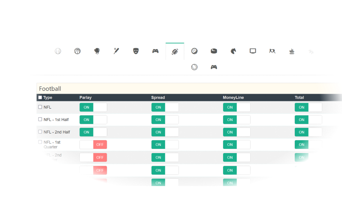
Task: Select the basketball sport icon
Action: pos(77,51)
